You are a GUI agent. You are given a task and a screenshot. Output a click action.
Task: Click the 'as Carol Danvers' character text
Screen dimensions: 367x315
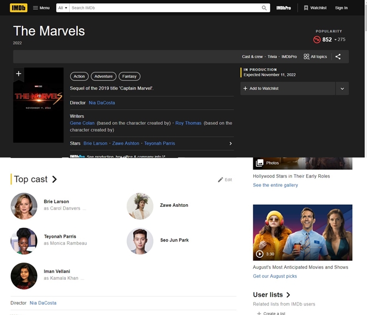(62, 208)
